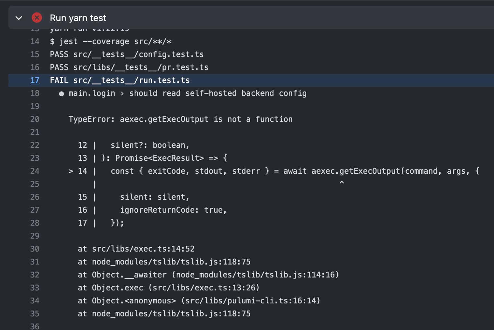Image resolution: width=494 pixels, height=330 pixels.
Task: Select log line number 17 link
Action: [35, 80]
